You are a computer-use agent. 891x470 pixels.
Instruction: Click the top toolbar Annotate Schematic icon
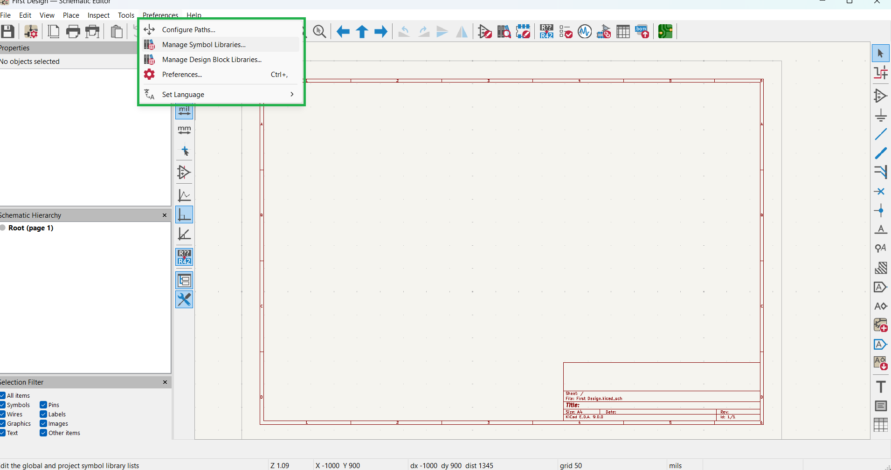[546, 32]
